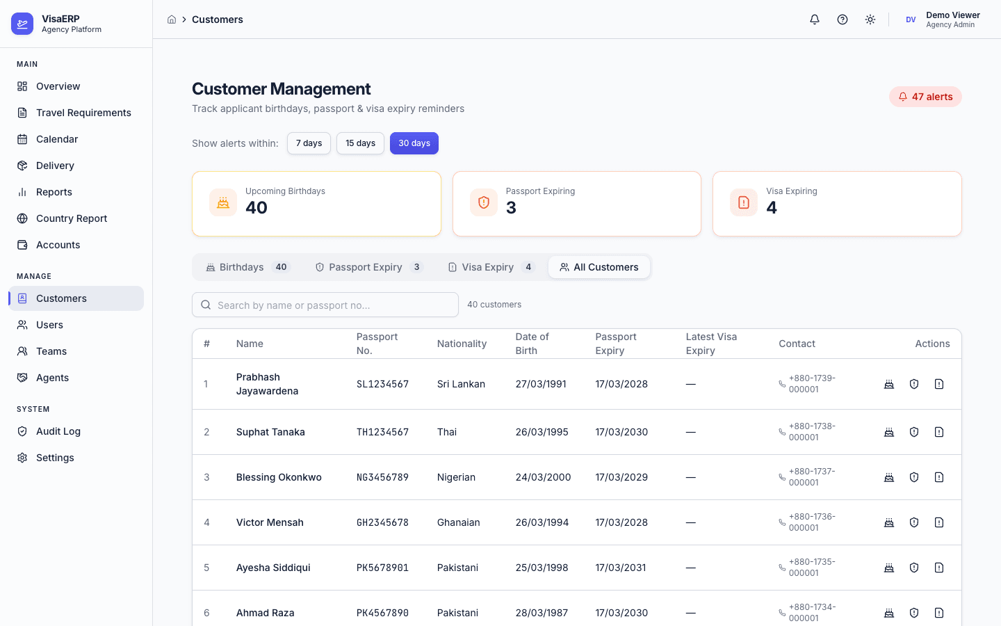This screenshot has width=1001, height=626.
Task: Switch to the All Customers tab
Action: click(x=599, y=266)
